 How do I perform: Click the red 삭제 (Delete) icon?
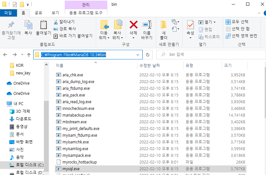(134, 25)
